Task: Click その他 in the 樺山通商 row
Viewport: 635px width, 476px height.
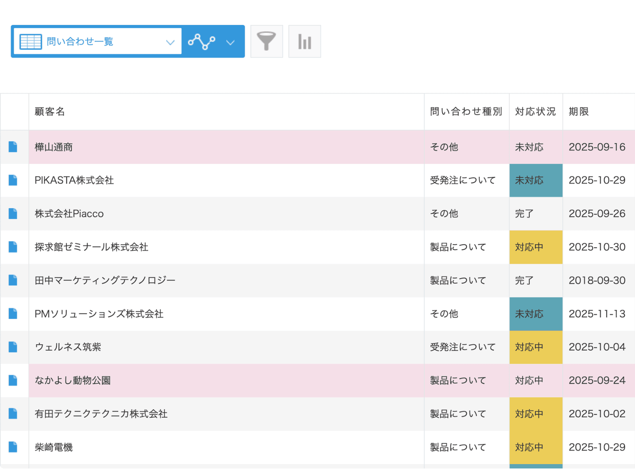Action: pyautogui.click(x=444, y=147)
